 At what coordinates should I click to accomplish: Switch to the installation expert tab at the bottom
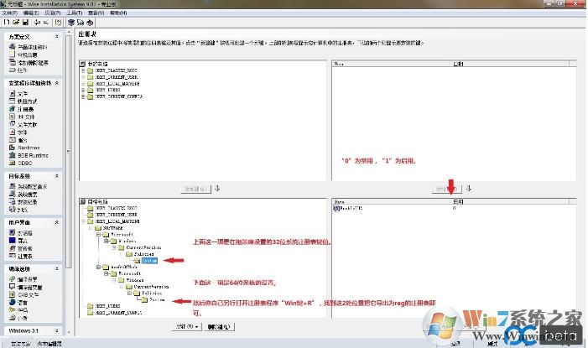pyautogui.click(x=19, y=344)
